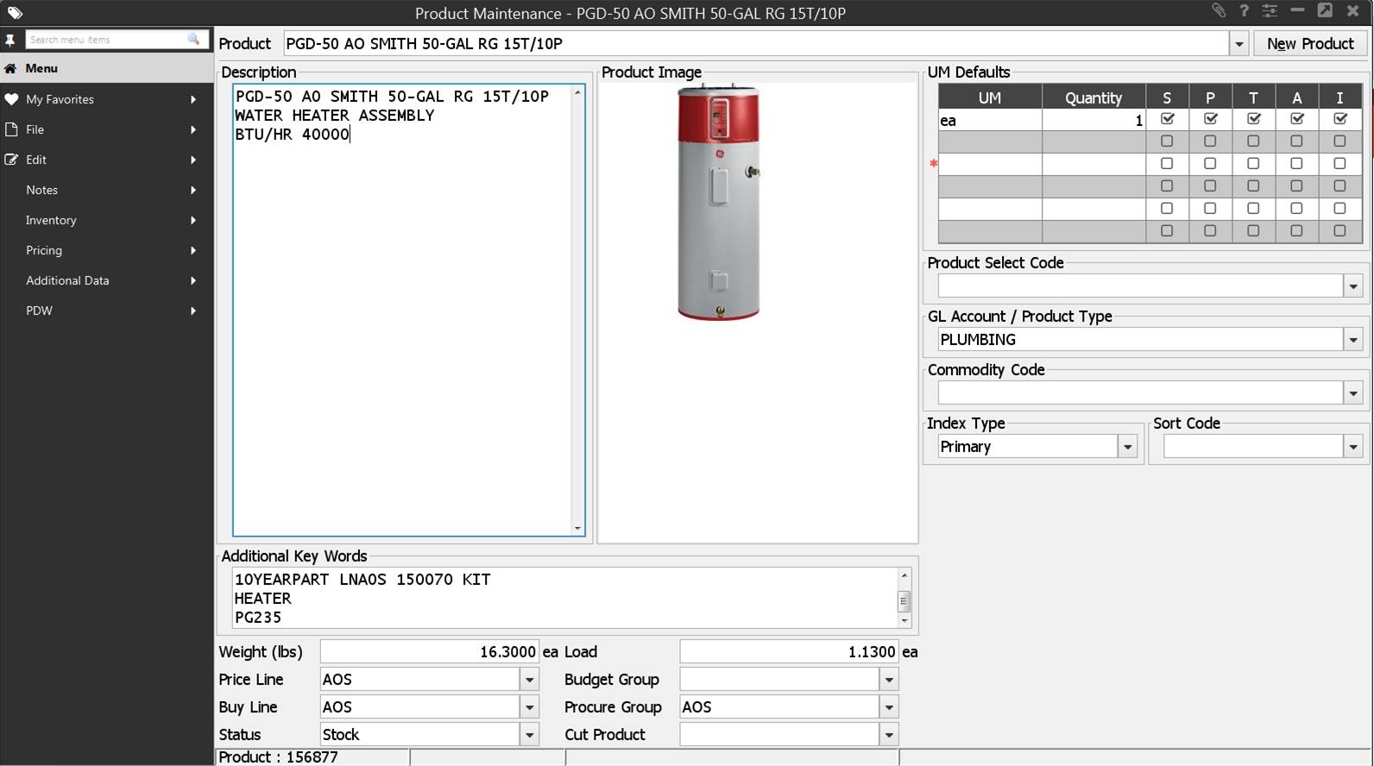Open the Product dropdown arrow
Image resolution: width=1374 pixels, height=766 pixels.
pos(1238,44)
